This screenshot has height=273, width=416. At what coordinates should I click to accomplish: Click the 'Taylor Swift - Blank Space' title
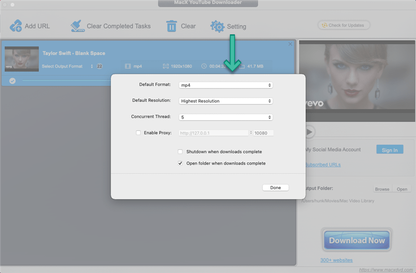[x=74, y=54]
